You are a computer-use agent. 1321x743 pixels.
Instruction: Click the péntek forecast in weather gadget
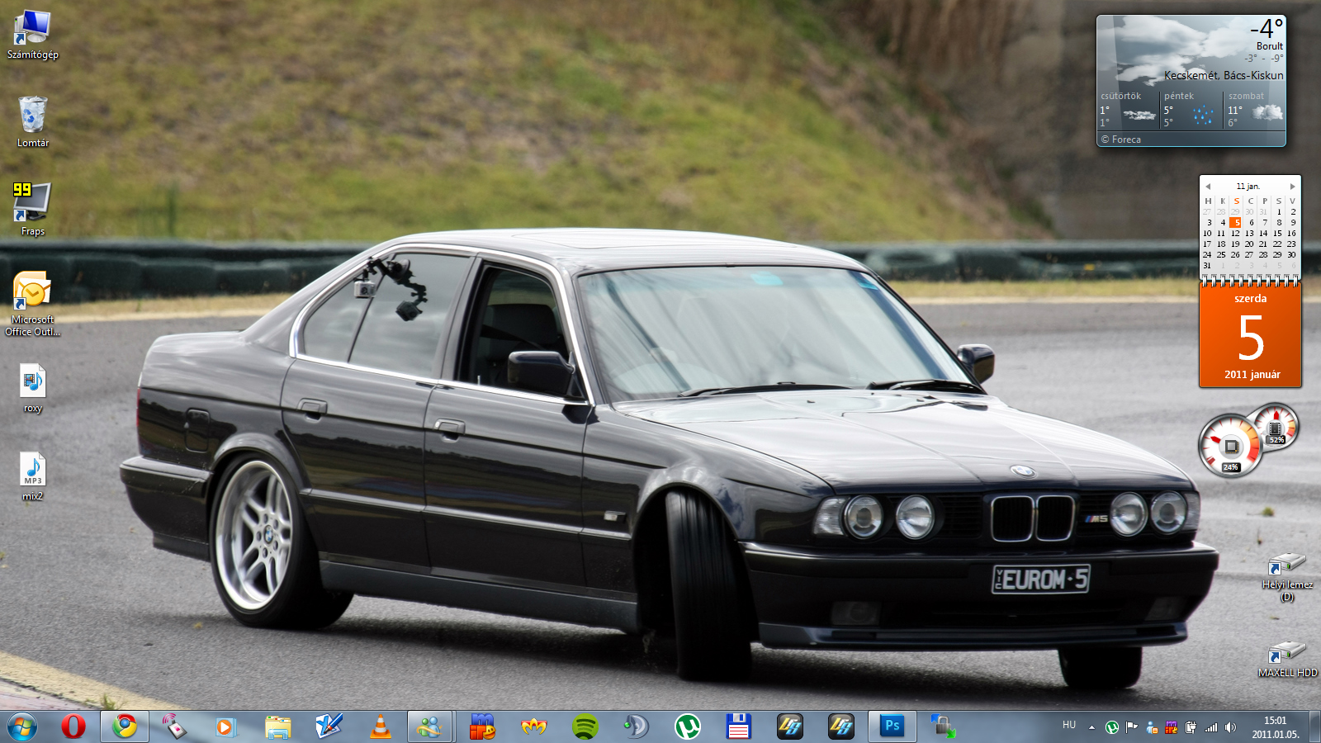pos(1191,110)
